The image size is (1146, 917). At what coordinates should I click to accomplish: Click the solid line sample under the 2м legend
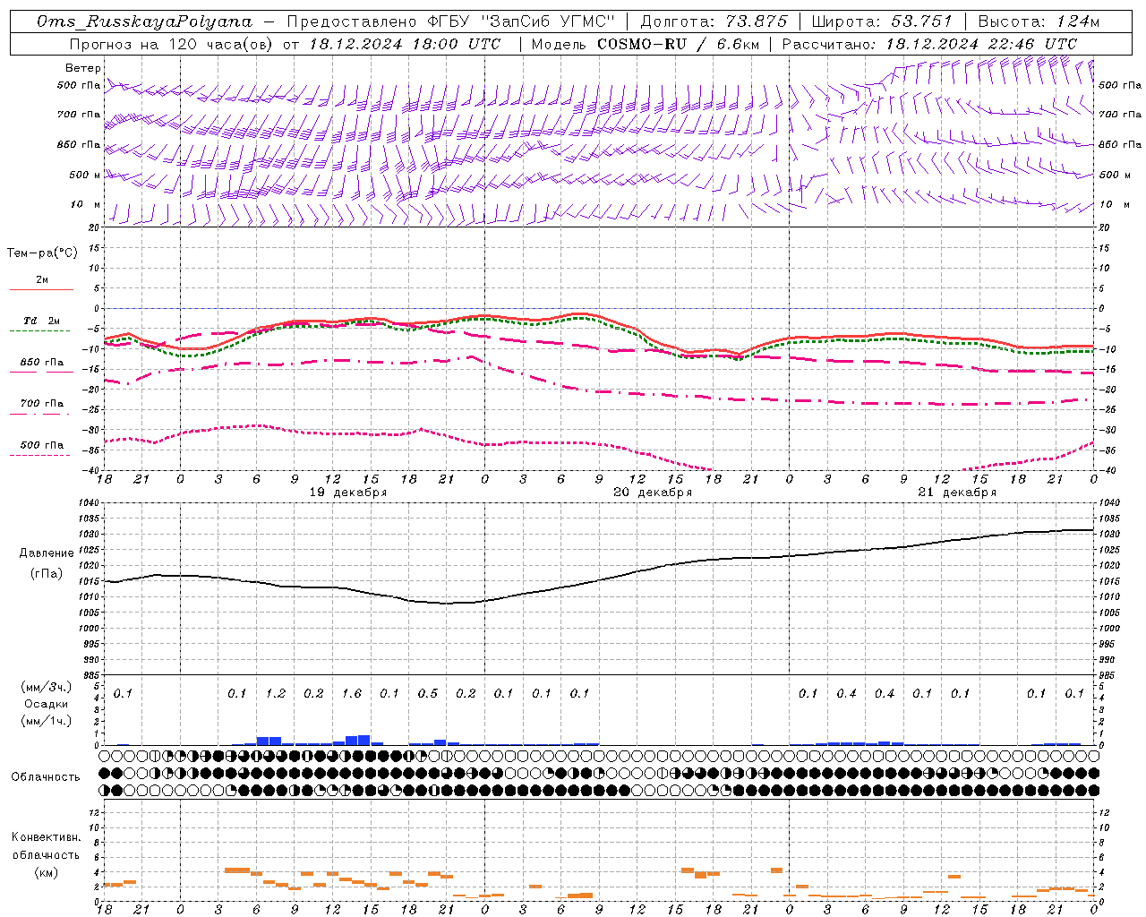point(41,289)
